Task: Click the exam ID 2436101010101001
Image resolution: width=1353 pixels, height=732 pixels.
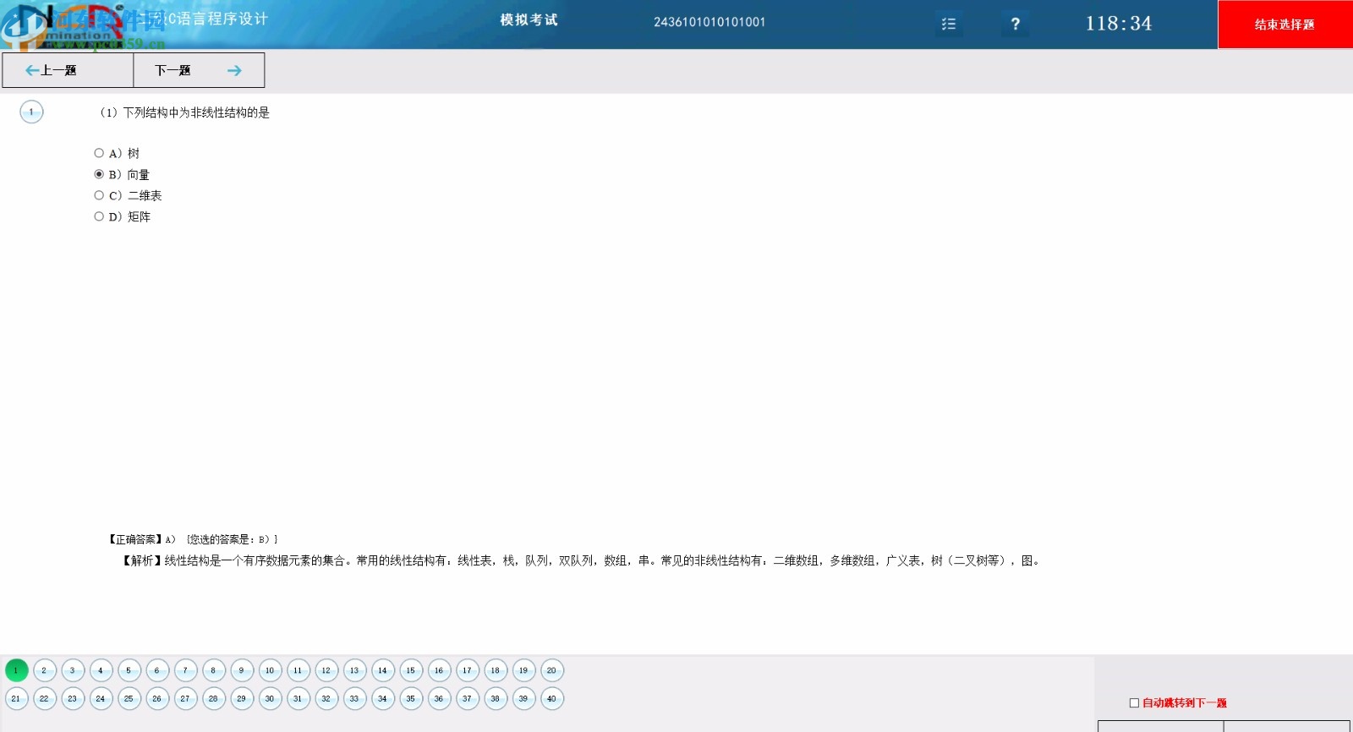Action: [709, 22]
